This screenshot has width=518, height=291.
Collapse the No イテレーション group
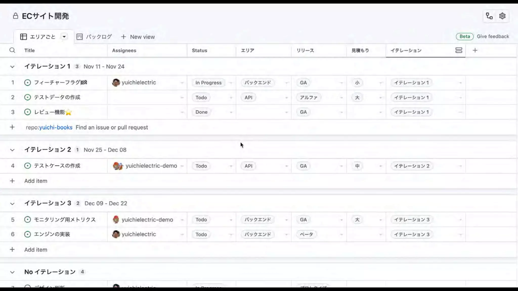coord(12,272)
